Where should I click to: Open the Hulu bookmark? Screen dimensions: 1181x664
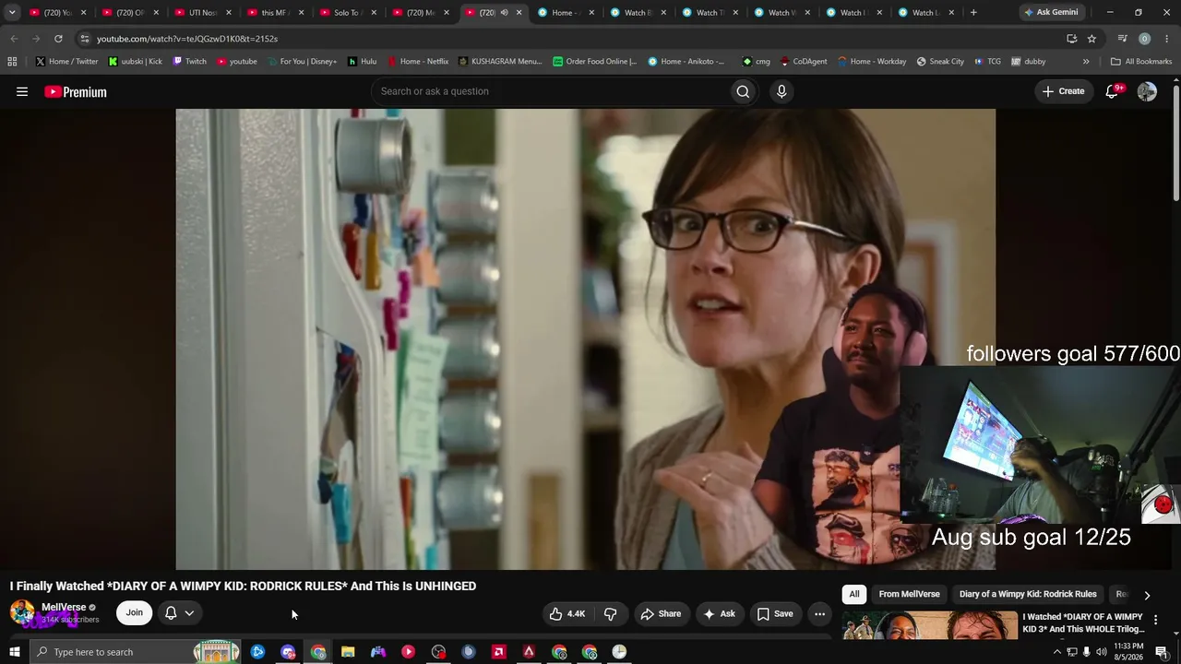point(362,62)
